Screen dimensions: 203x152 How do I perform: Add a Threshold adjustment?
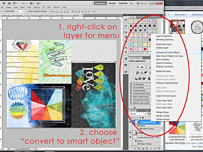(144, 78)
